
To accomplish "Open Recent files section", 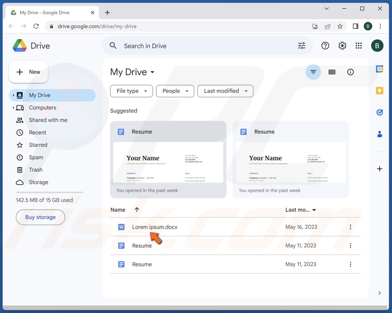I will click(38, 133).
